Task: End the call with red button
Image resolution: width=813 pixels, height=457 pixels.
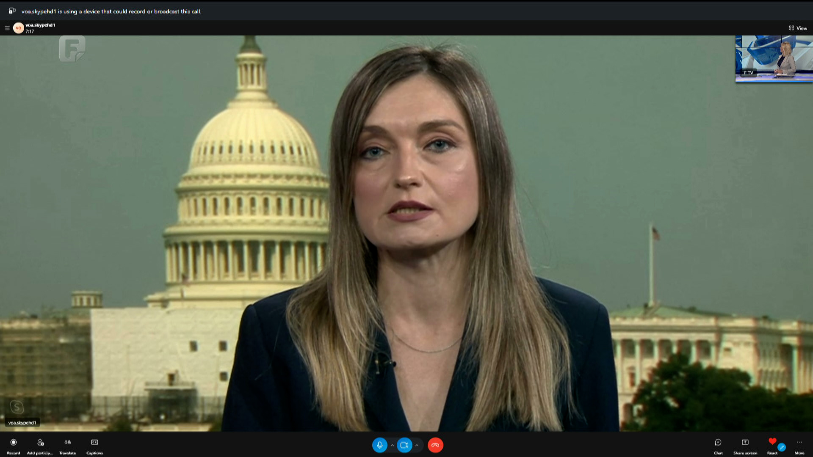Action: click(435, 445)
